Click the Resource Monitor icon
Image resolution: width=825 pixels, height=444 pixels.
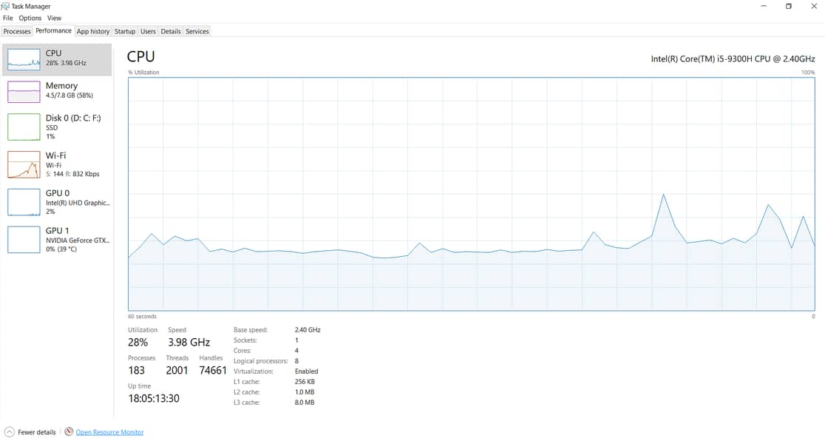coord(69,432)
